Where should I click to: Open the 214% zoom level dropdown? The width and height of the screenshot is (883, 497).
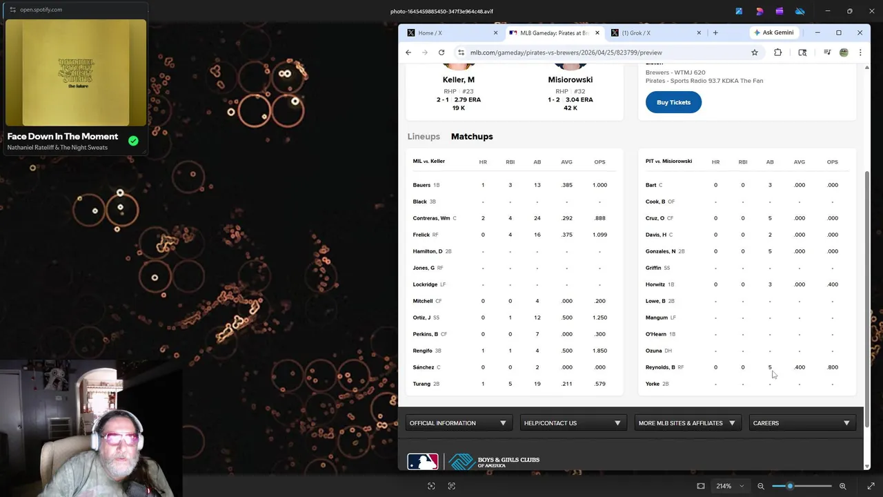click(730, 486)
